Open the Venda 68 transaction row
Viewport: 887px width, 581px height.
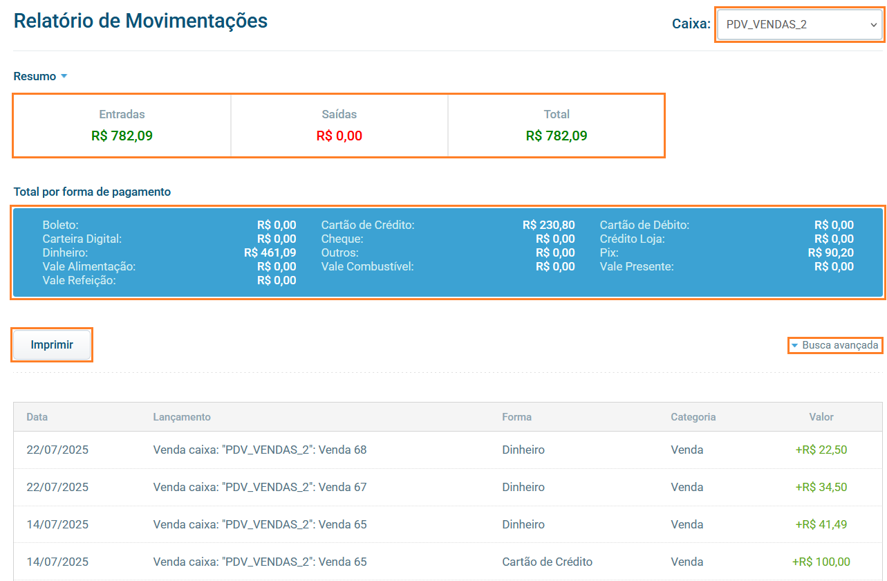coord(260,450)
